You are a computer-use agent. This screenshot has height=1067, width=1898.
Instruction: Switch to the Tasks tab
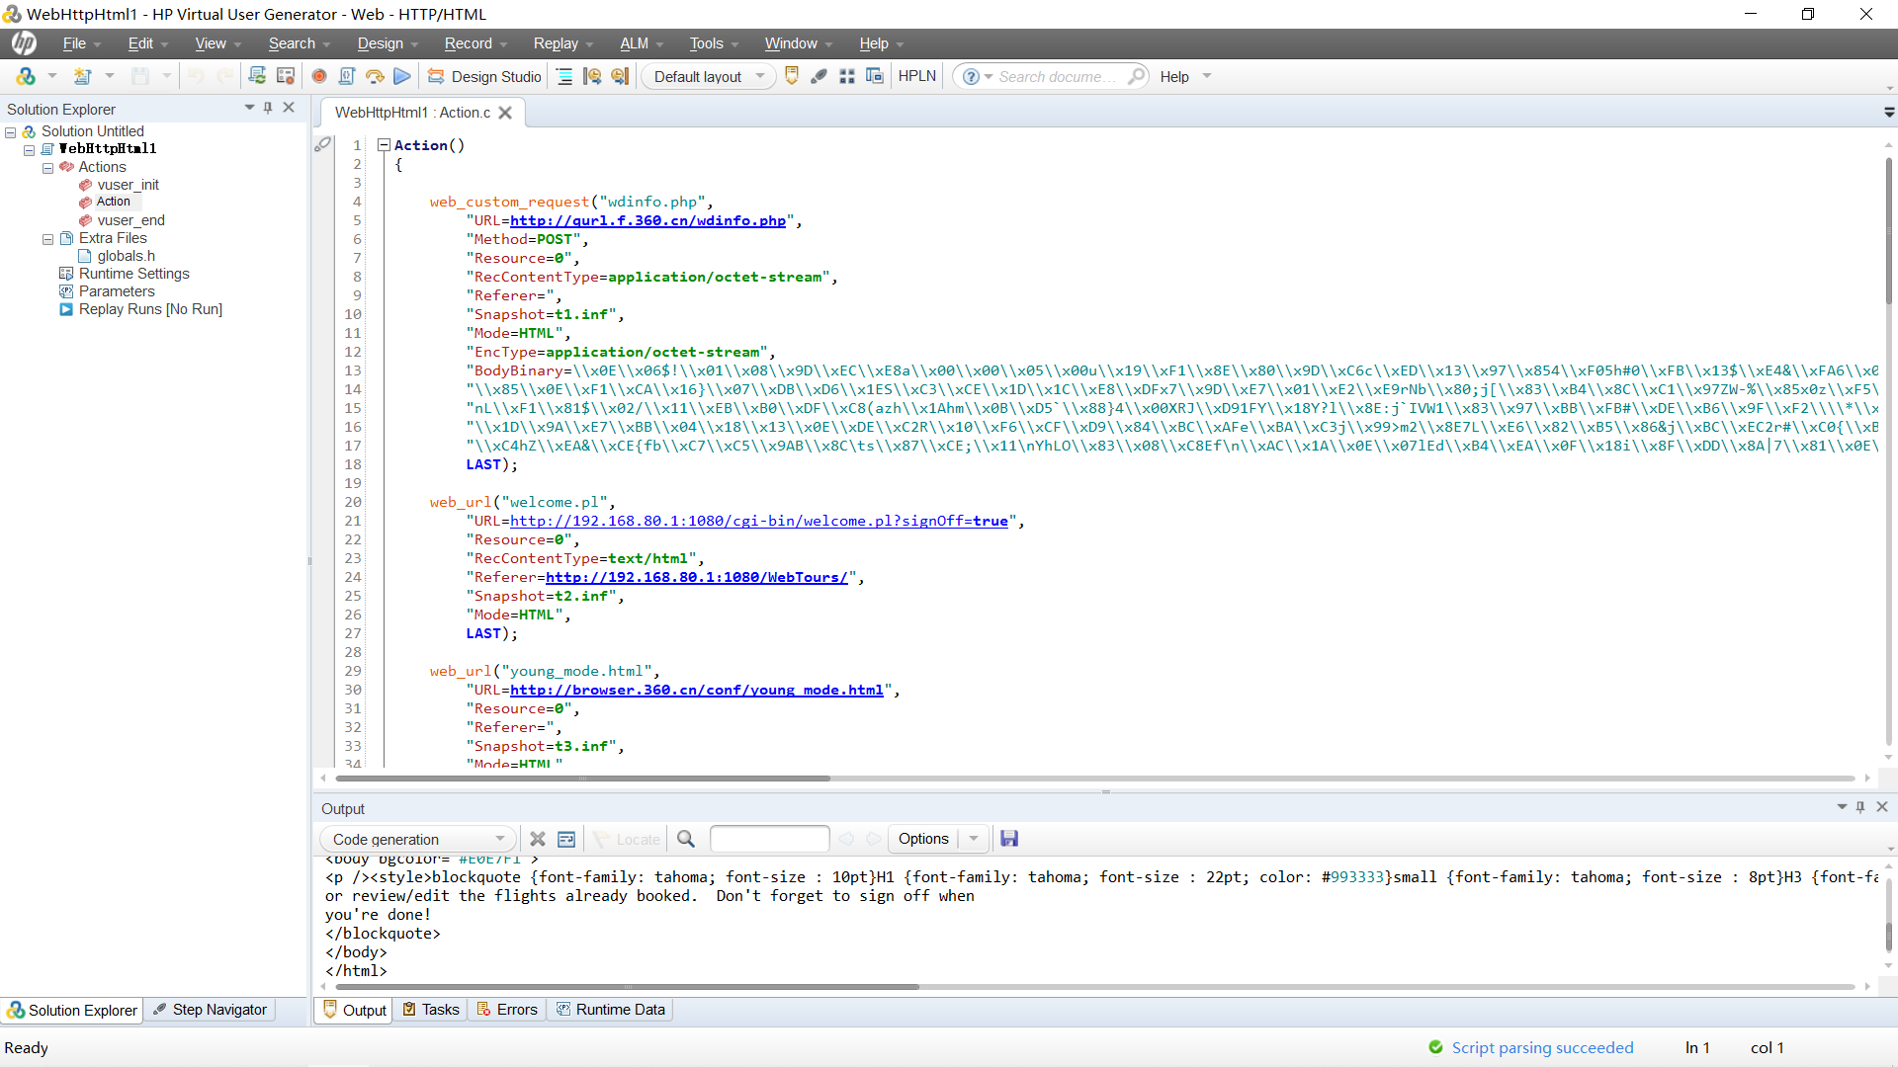(432, 1010)
